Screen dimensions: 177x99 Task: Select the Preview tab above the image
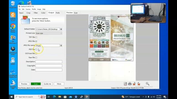click(x=69, y=13)
